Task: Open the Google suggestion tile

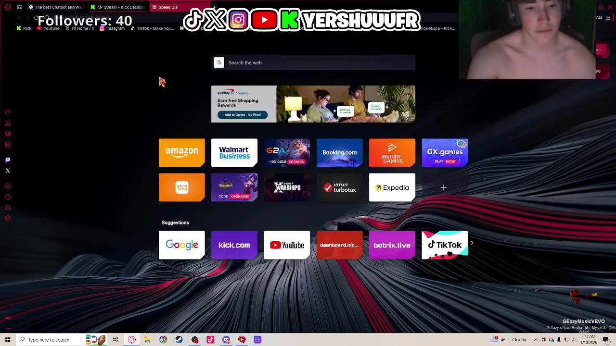Action: tap(181, 245)
